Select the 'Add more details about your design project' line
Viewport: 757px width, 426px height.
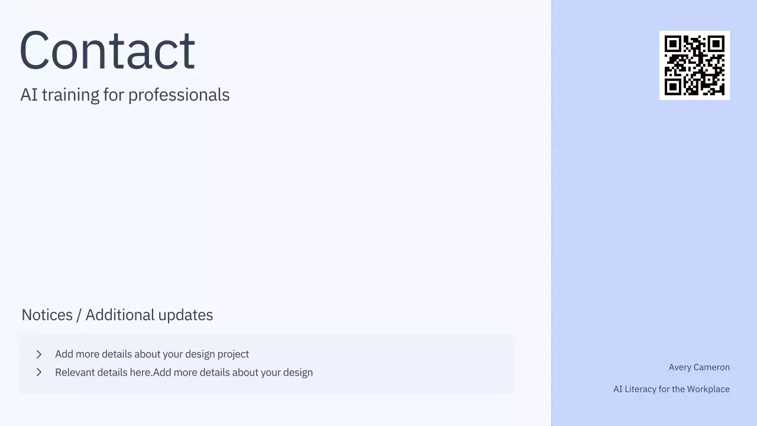[152, 354]
